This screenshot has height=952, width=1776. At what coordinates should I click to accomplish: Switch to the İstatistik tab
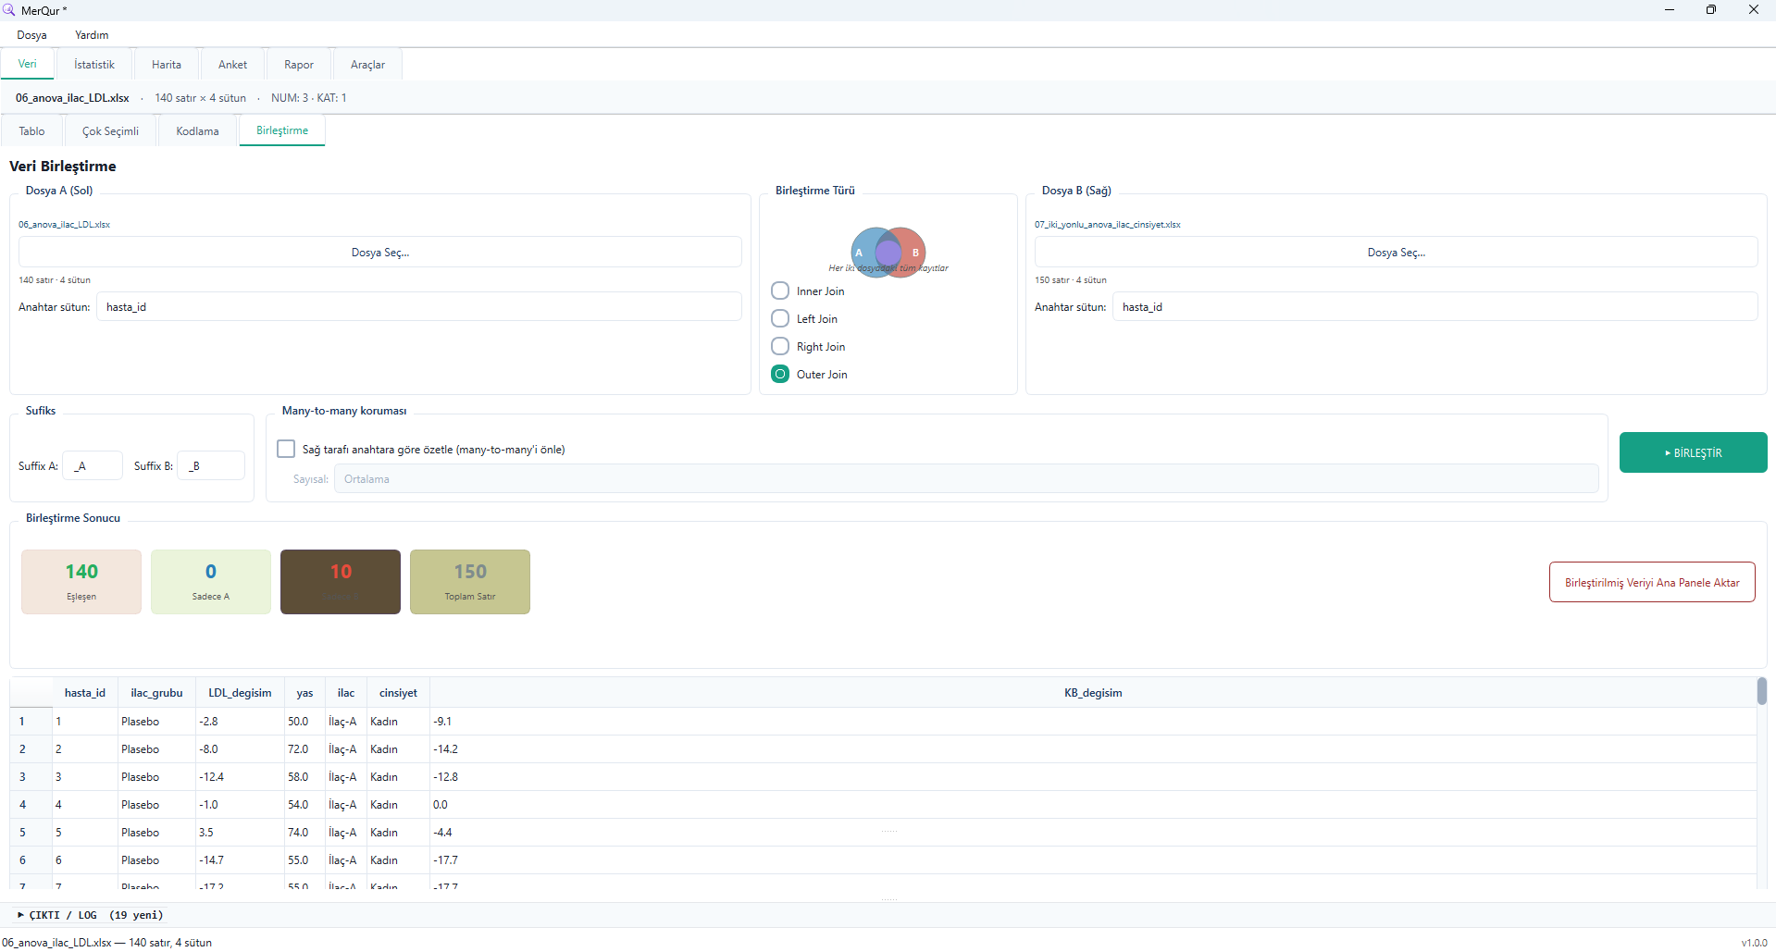(94, 65)
